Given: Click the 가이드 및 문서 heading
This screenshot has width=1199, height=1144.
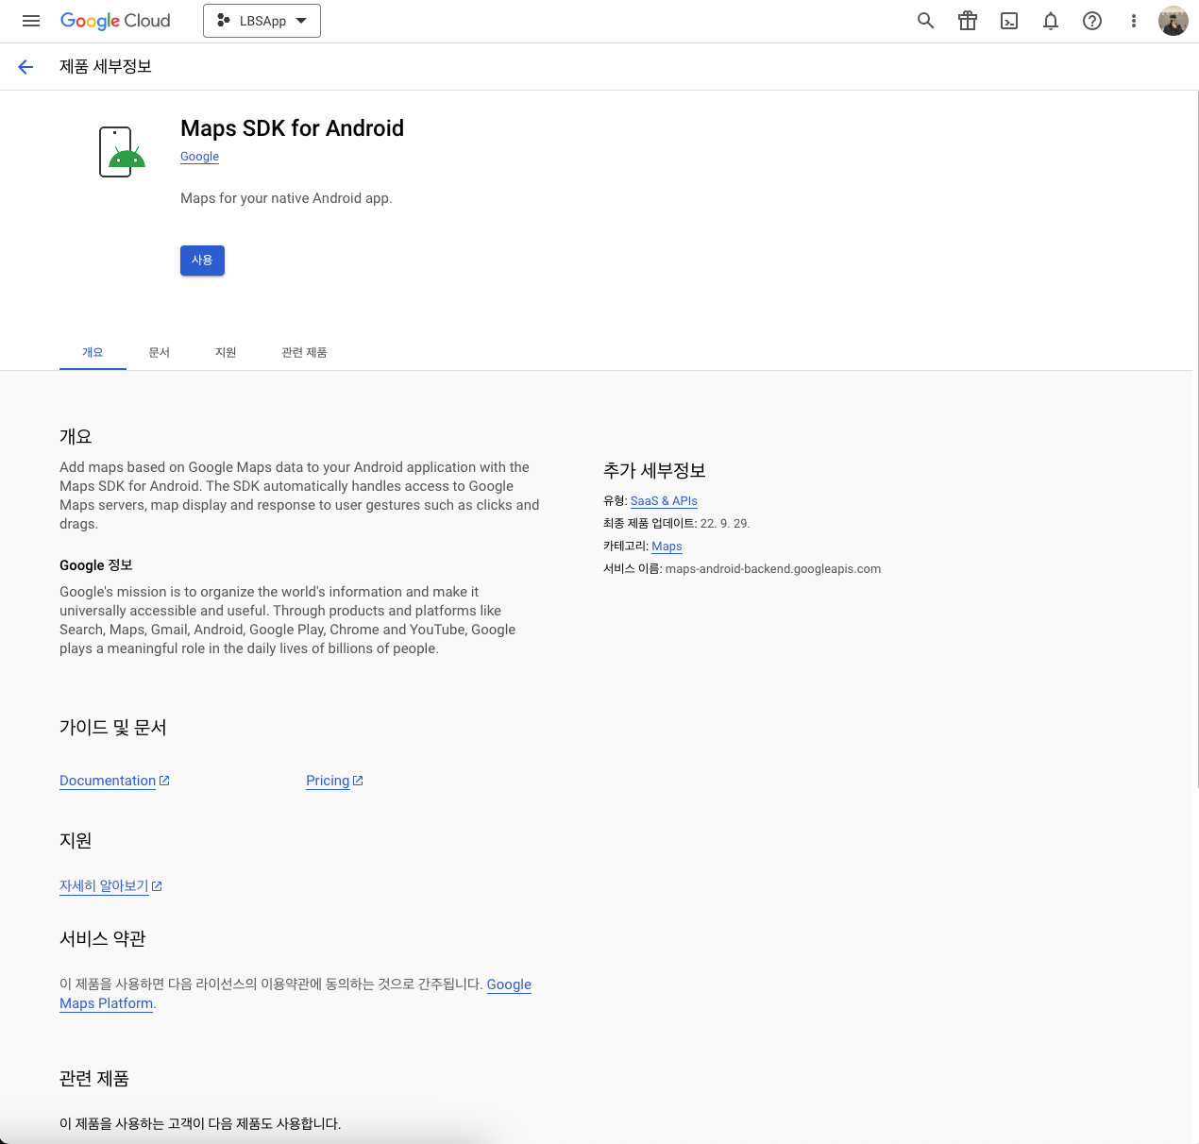Looking at the screenshot, I should pos(113,728).
